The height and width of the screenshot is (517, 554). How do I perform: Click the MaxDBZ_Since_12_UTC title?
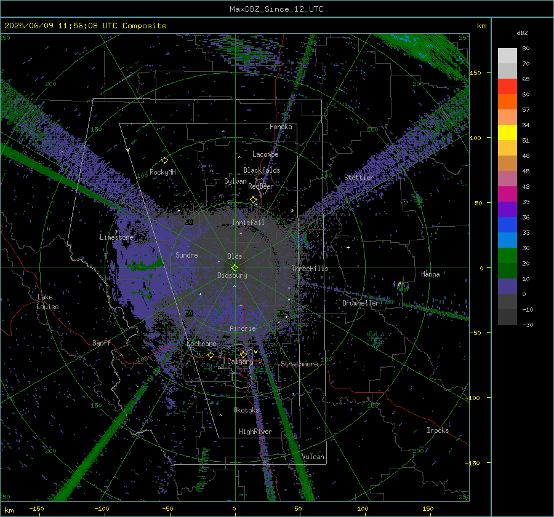276,9
